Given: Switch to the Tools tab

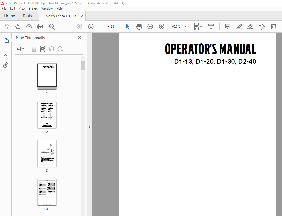Looking at the screenshot, I should pyautogui.click(x=27, y=16).
